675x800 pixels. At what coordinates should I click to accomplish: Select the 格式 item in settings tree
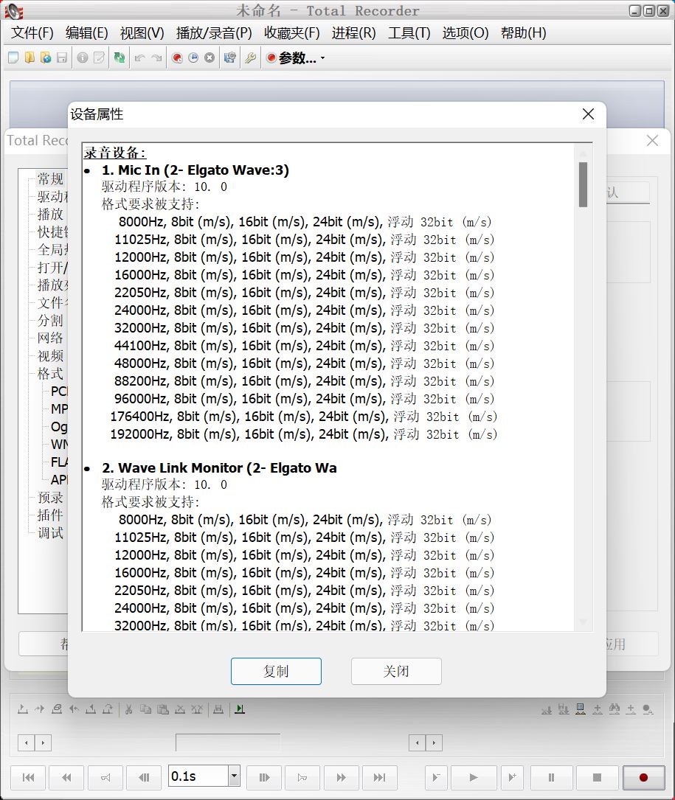pyautogui.click(x=50, y=373)
